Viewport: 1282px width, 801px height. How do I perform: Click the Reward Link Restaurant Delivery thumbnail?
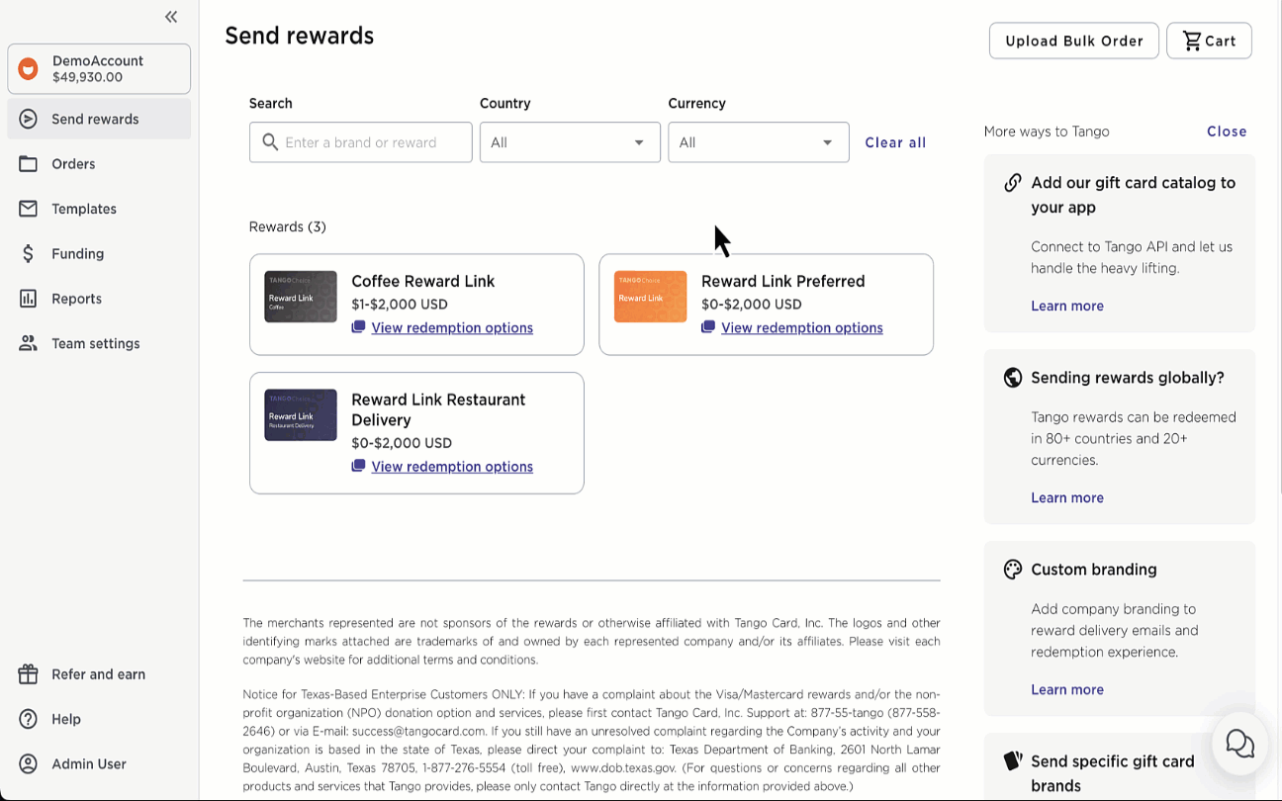point(301,415)
